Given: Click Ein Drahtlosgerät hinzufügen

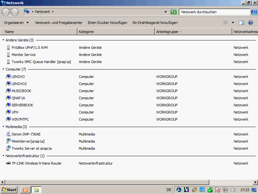Looking at the screenshot, I should [x=155, y=23].
